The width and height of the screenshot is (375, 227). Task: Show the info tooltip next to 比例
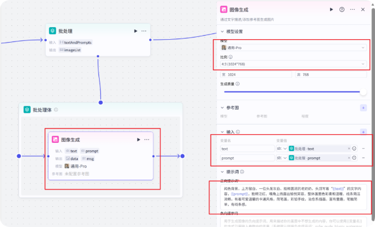[230, 57]
